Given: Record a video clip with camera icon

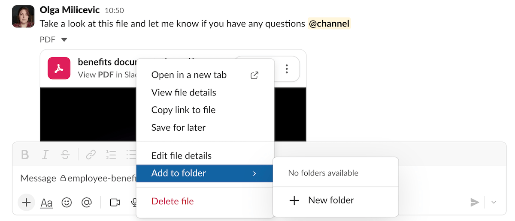Looking at the screenshot, I should click(x=115, y=203).
